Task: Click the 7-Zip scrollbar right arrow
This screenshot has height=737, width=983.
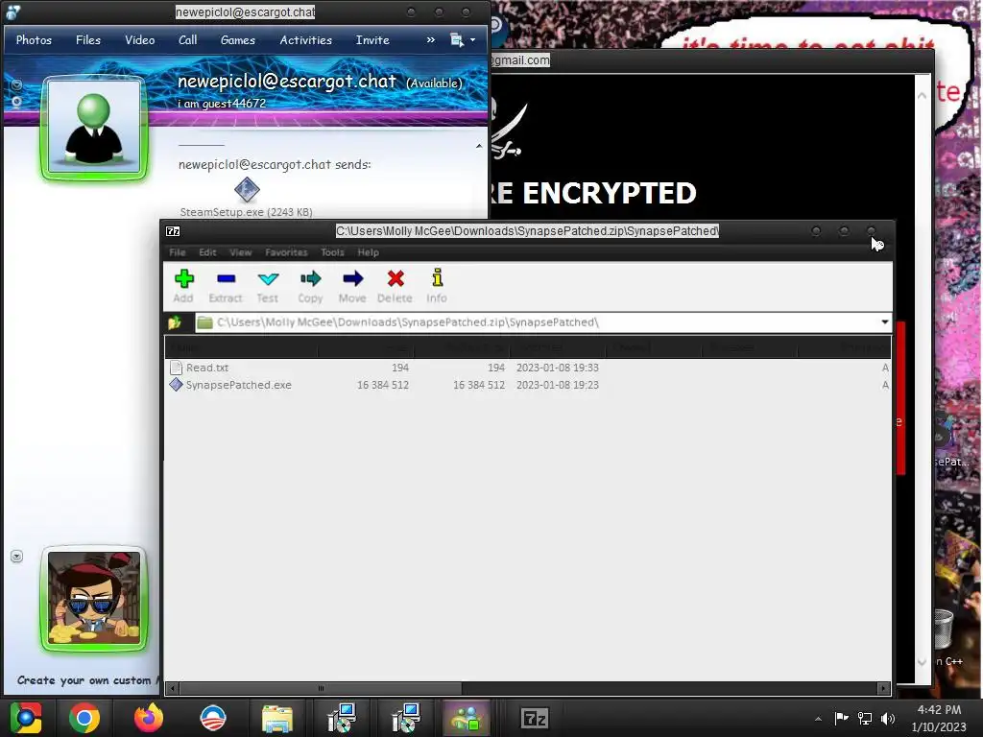Action: click(883, 688)
